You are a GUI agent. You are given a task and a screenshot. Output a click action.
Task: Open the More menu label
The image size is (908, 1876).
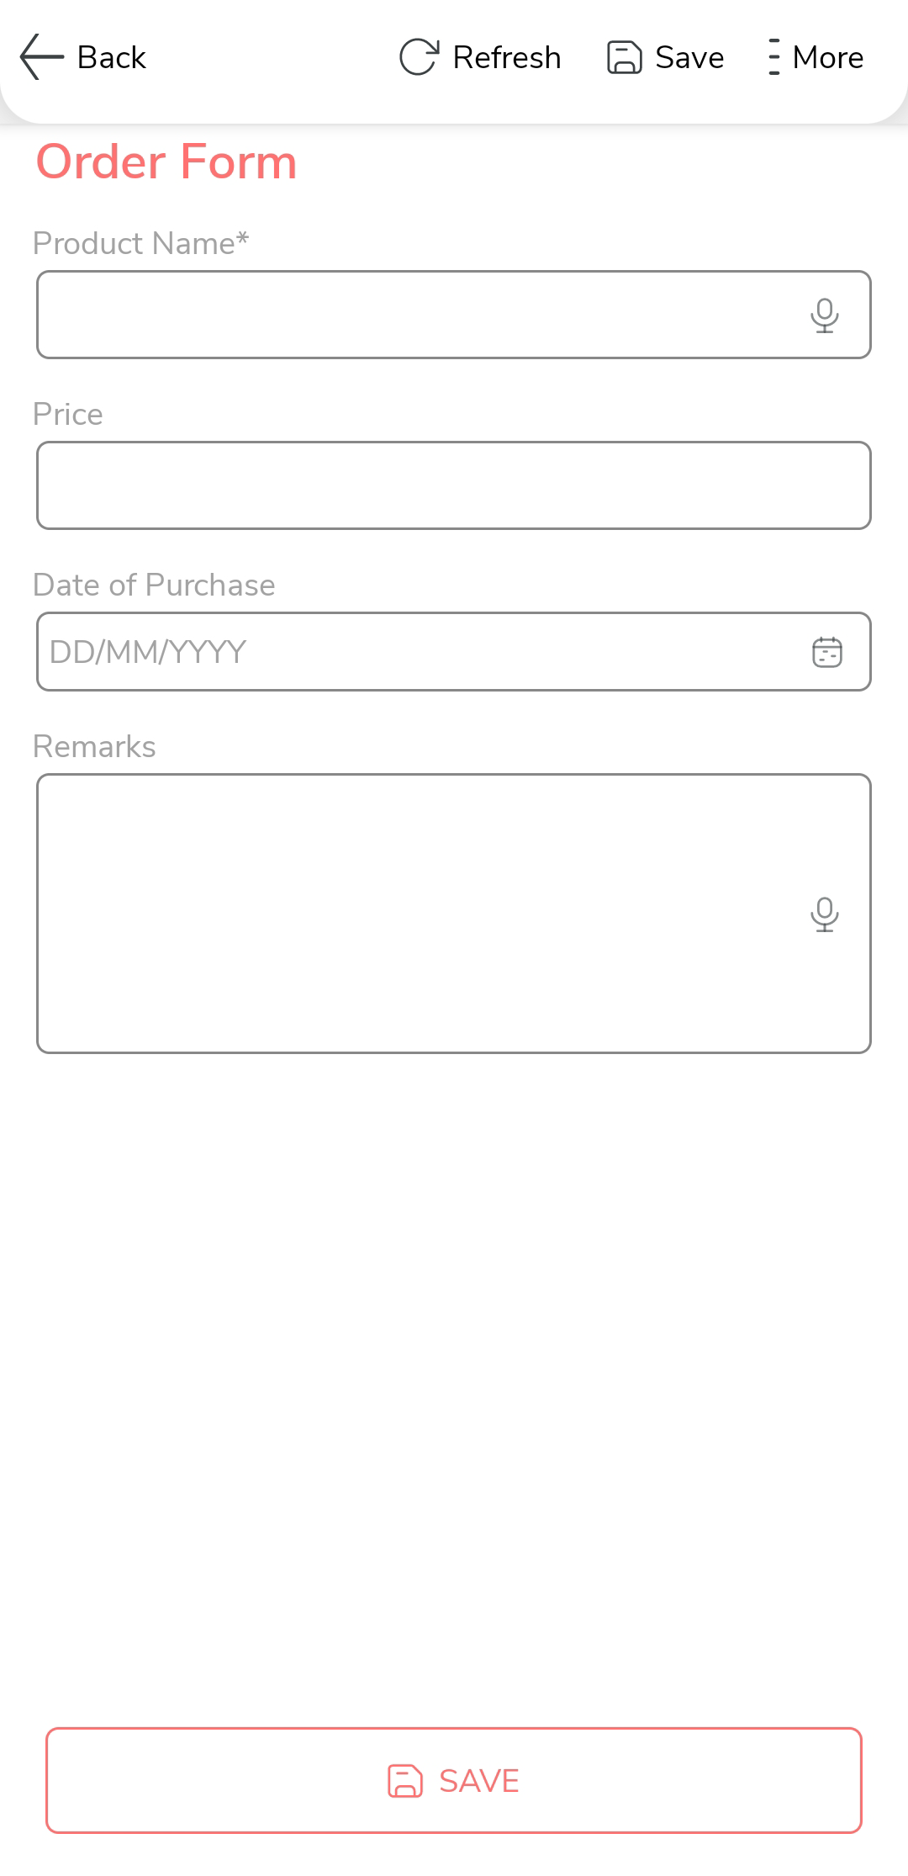(x=827, y=57)
